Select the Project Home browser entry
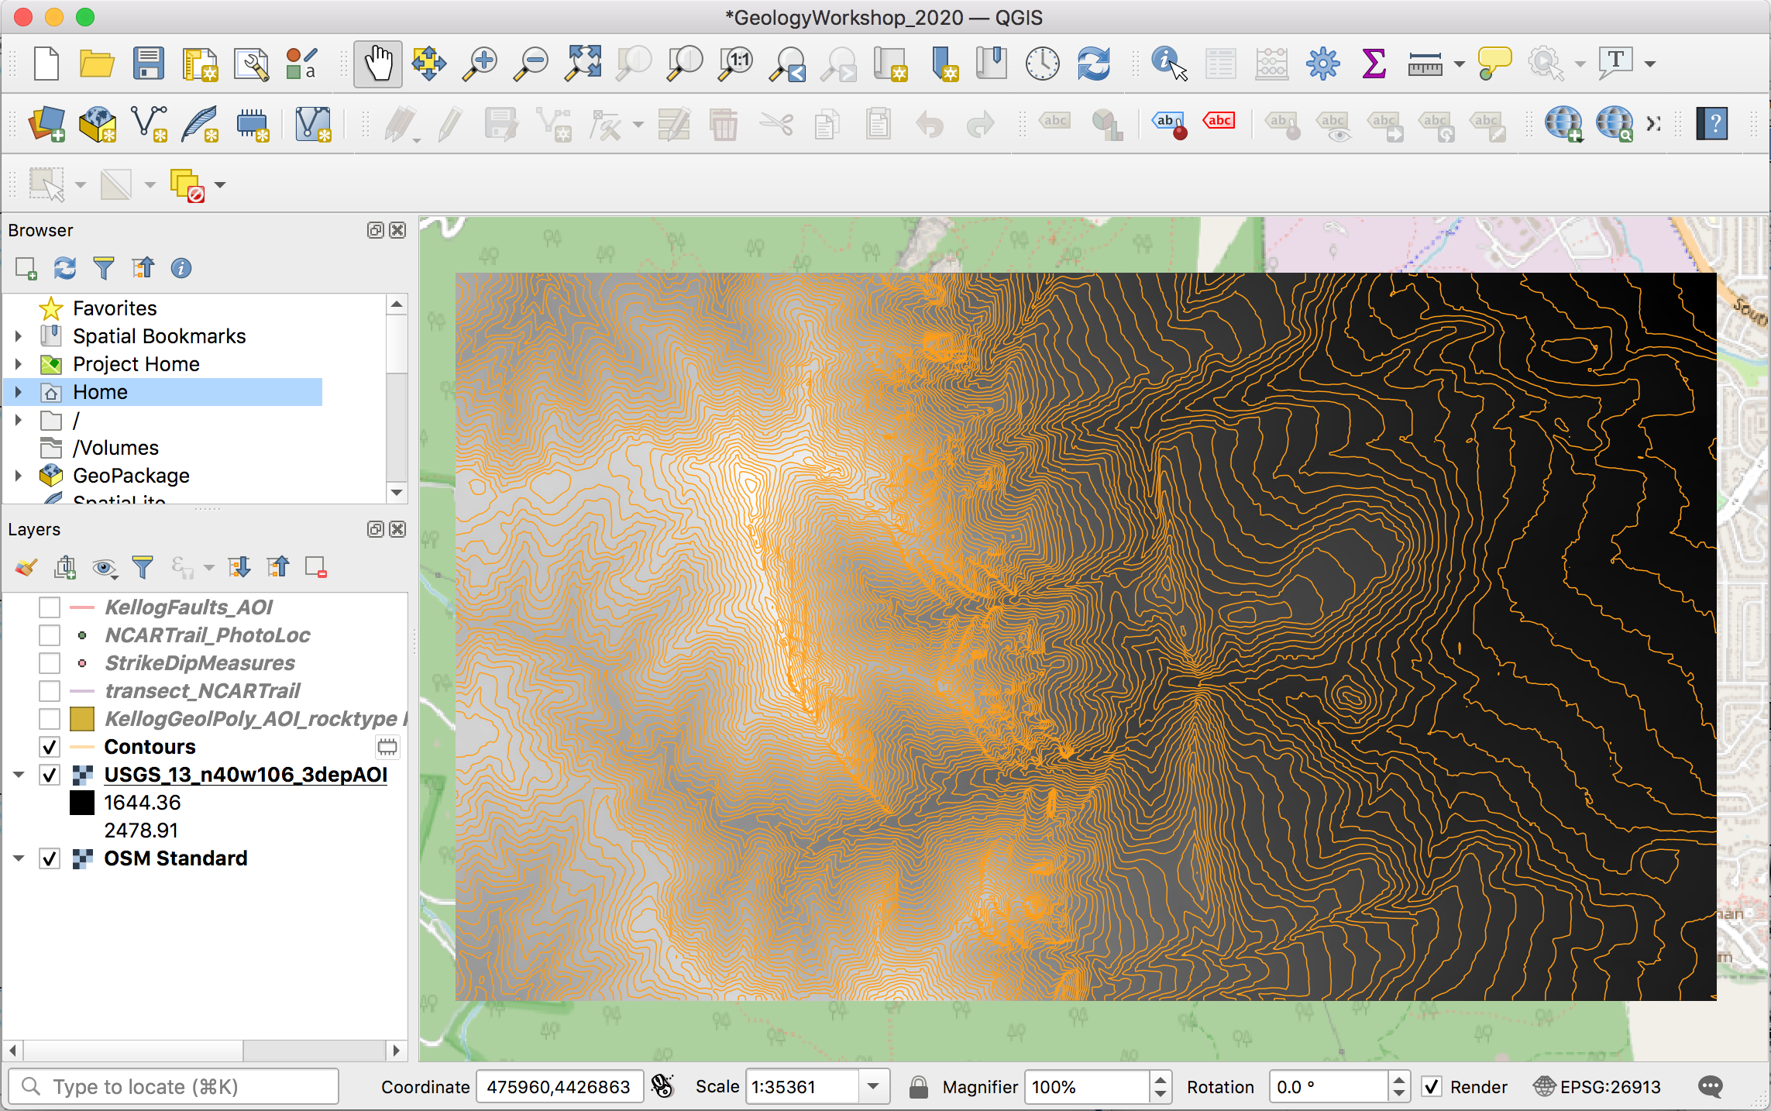 [x=136, y=364]
